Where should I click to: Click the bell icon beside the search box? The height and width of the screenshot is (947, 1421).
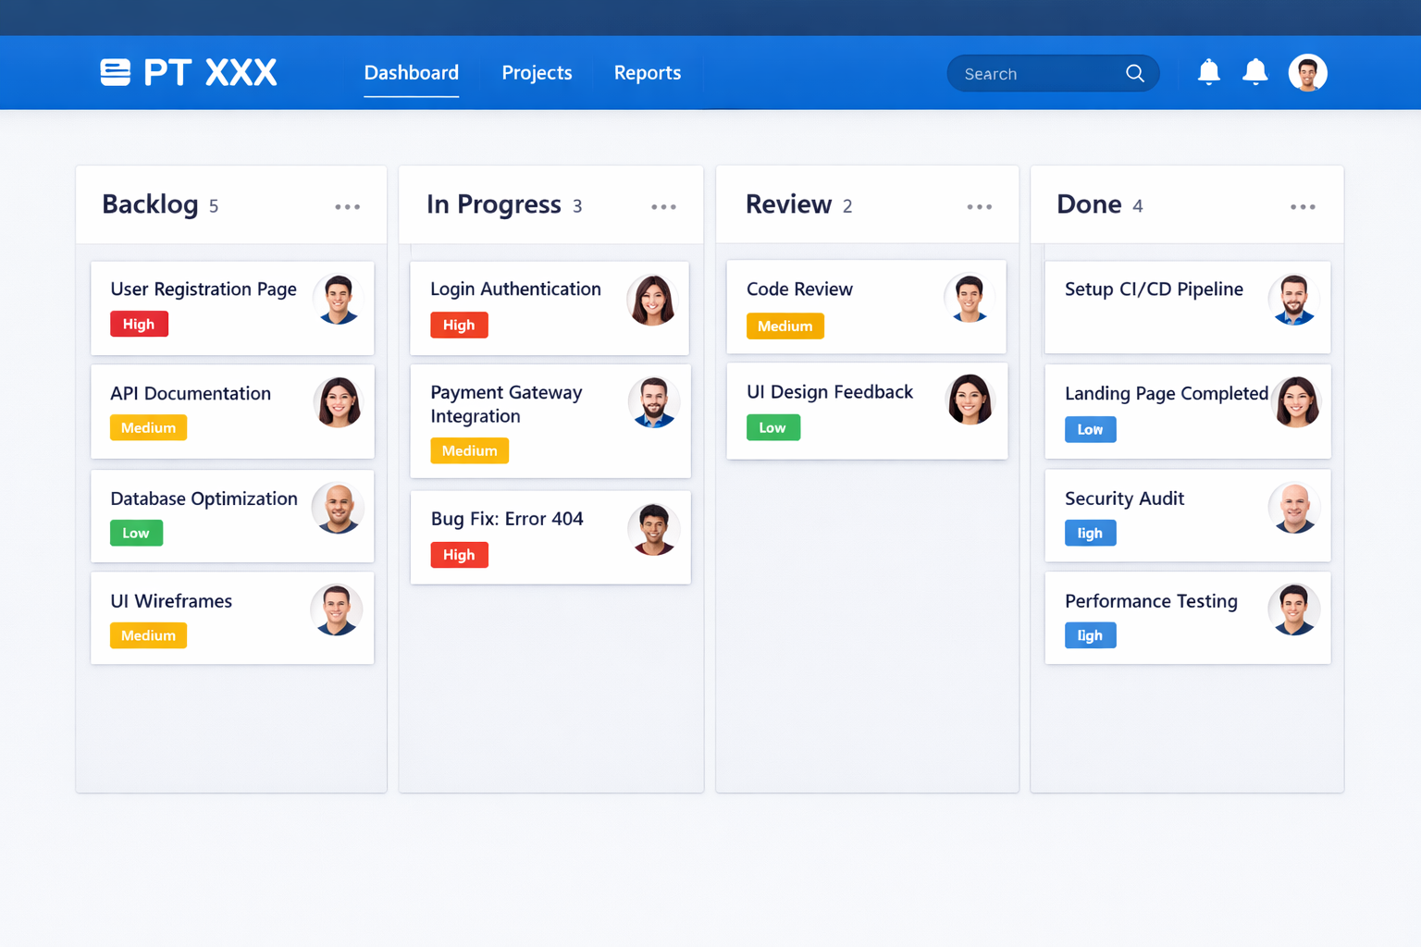tap(1208, 72)
